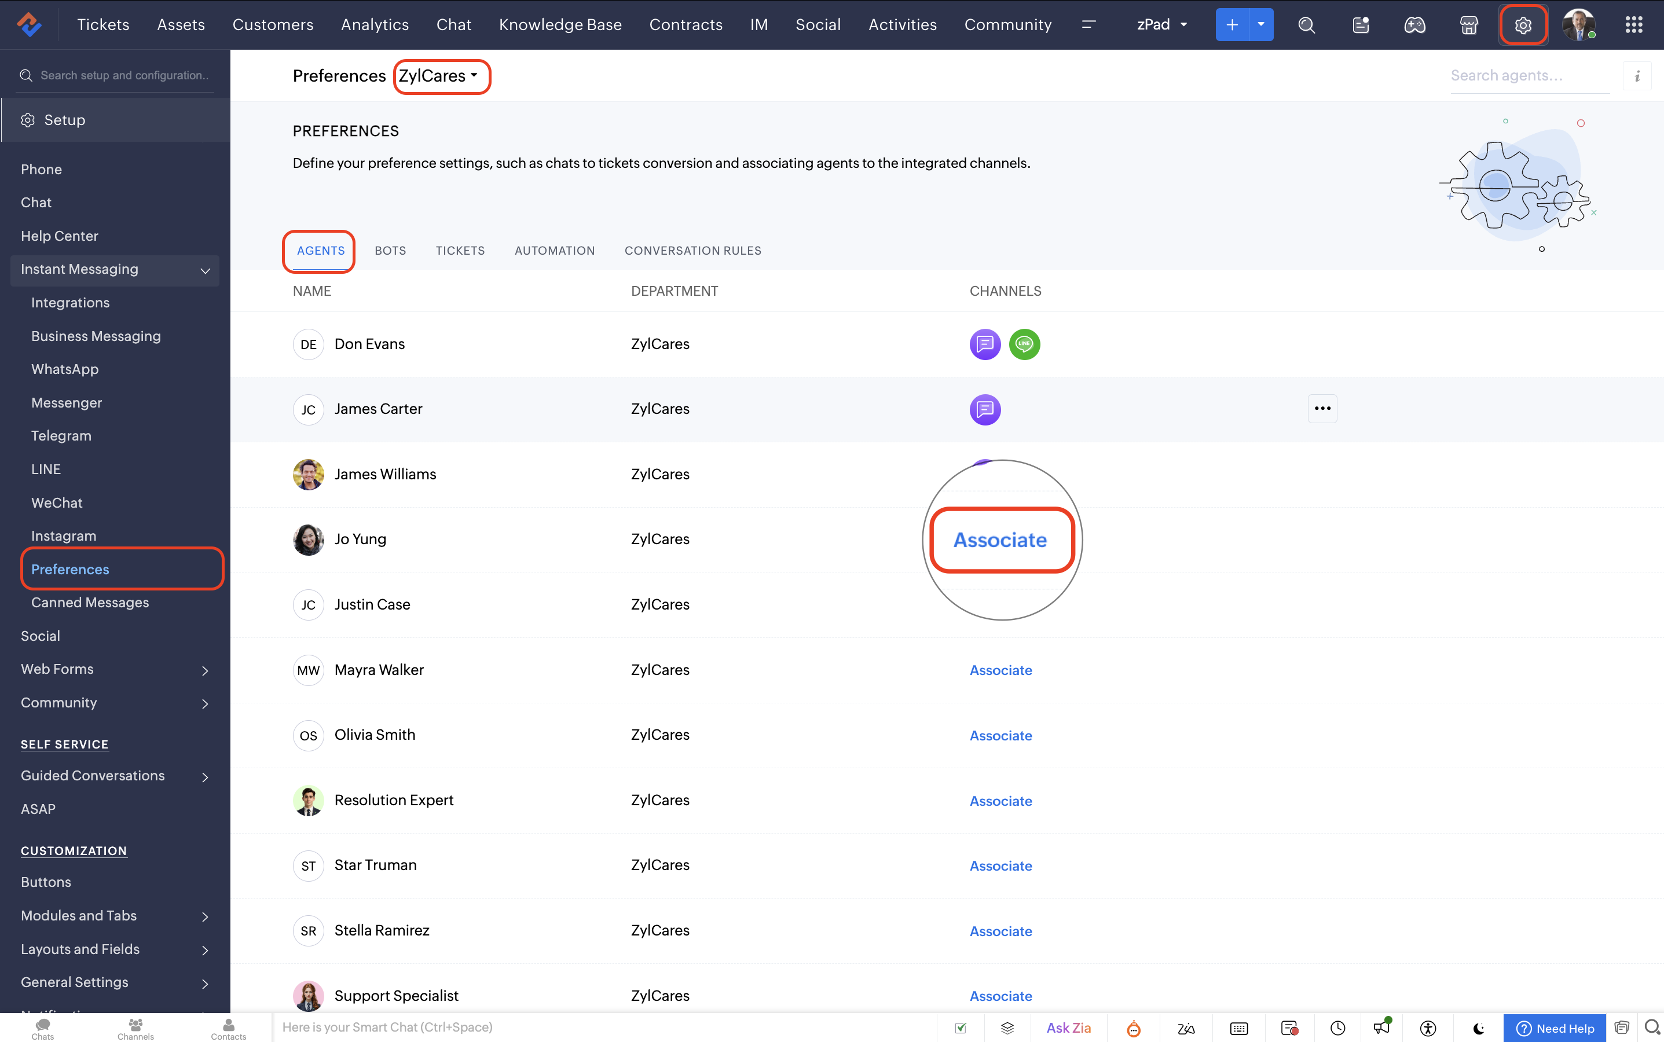Click Don Evans' green LINE channel icon

(1024, 344)
